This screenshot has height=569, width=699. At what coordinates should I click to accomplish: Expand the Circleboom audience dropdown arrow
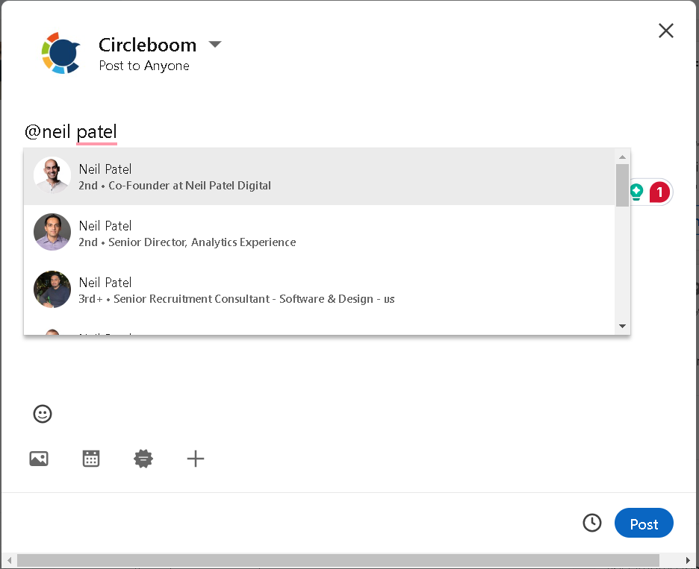pyautogui.click(x=215, y=45)
